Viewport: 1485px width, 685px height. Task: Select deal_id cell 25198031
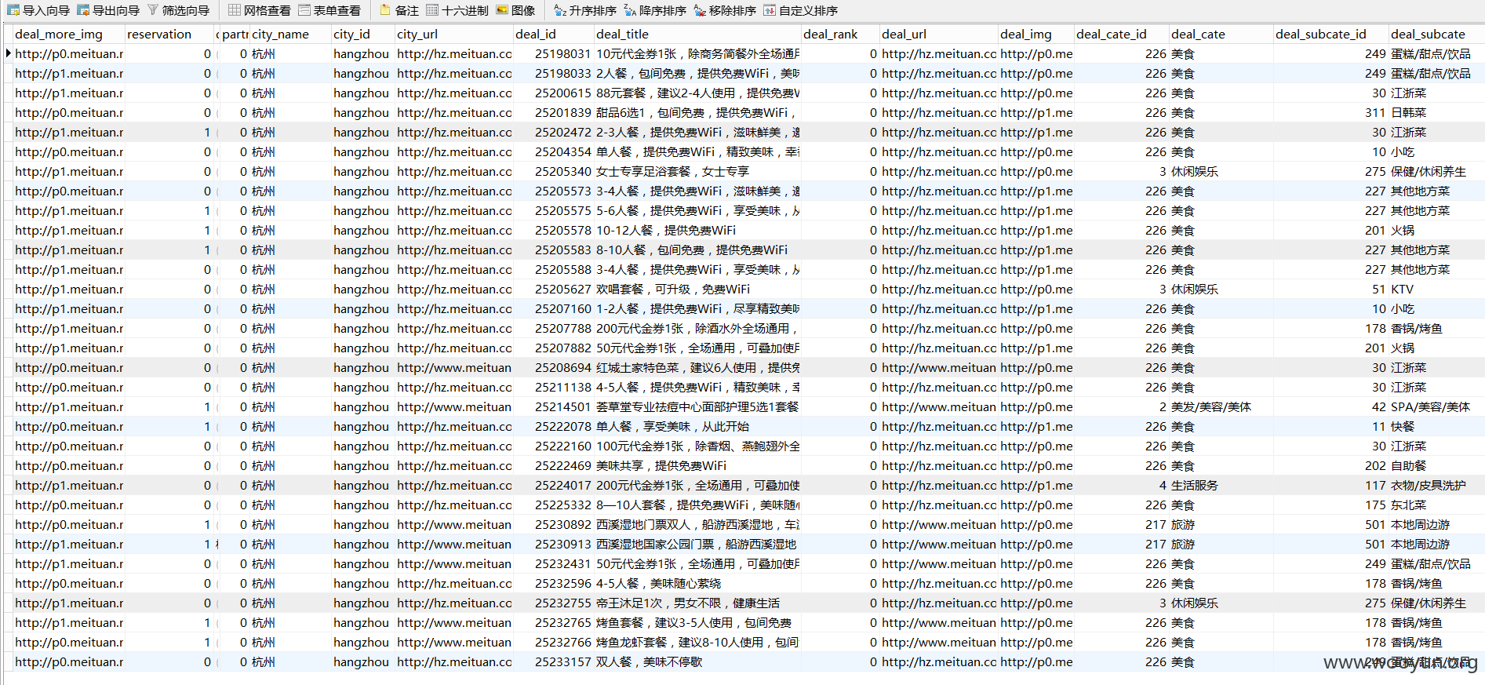tap(553, 53)
